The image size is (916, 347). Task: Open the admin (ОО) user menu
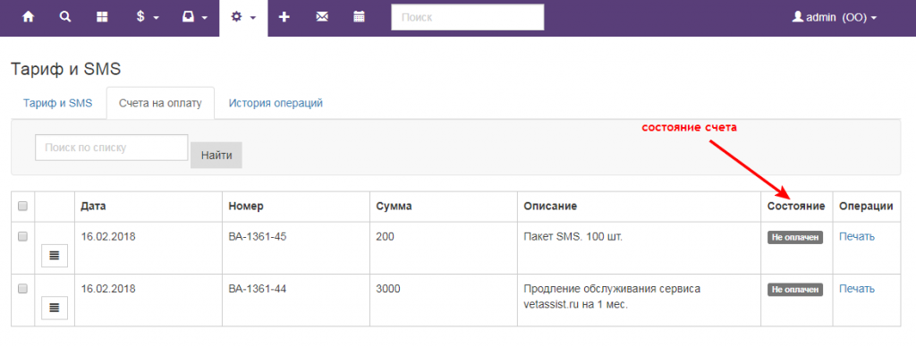click(x=835, y=18)
